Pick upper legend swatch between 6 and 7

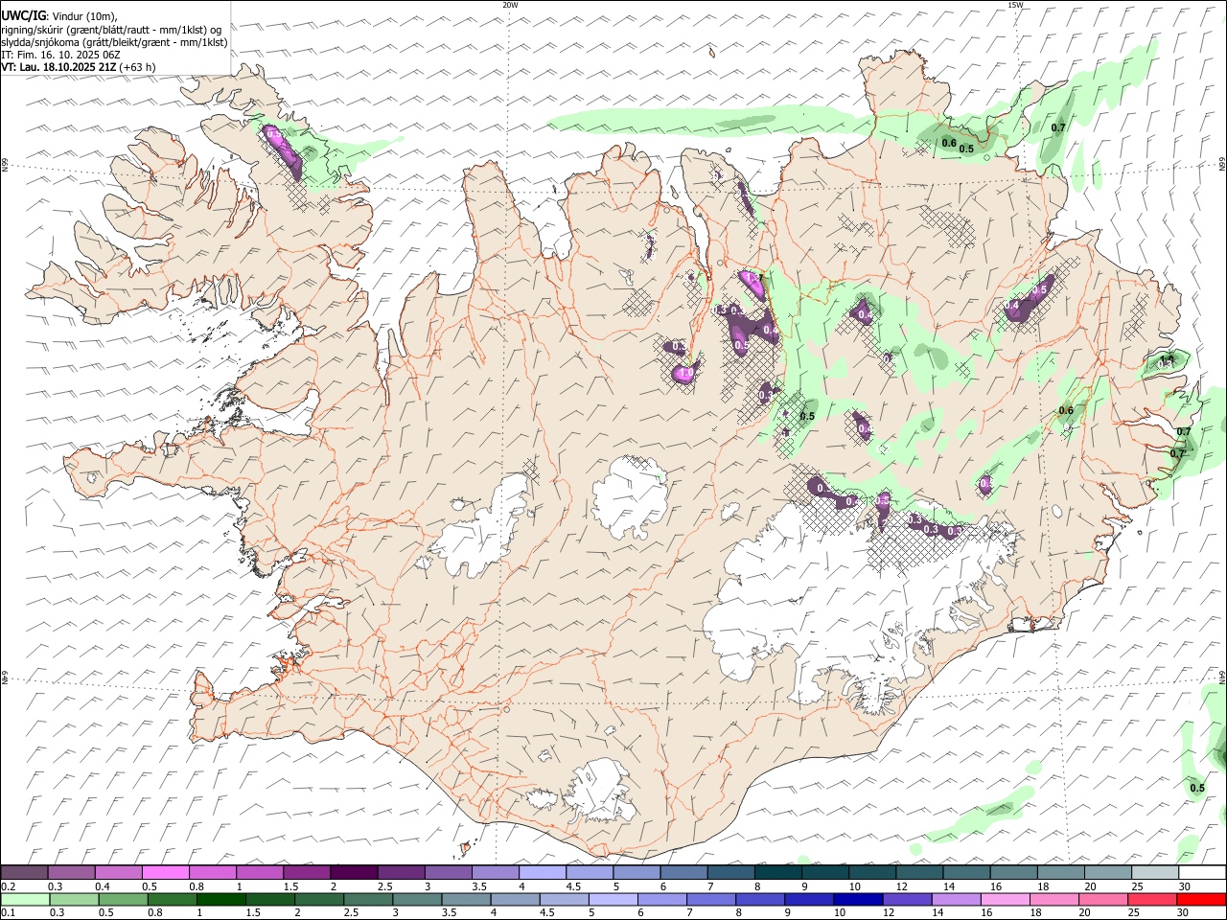[683, 872]
